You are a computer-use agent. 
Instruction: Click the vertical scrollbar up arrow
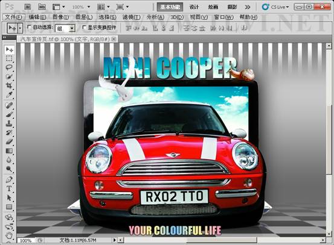(x=329, y=46)
